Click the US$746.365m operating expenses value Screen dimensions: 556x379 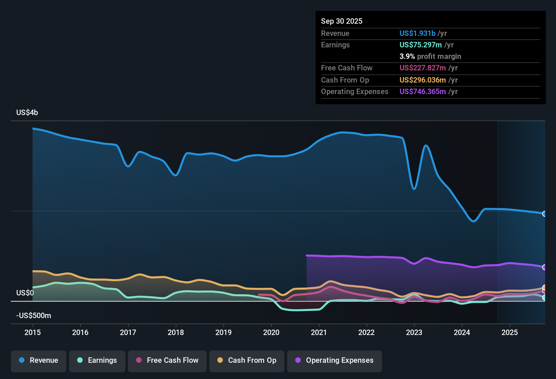[423, 91]
